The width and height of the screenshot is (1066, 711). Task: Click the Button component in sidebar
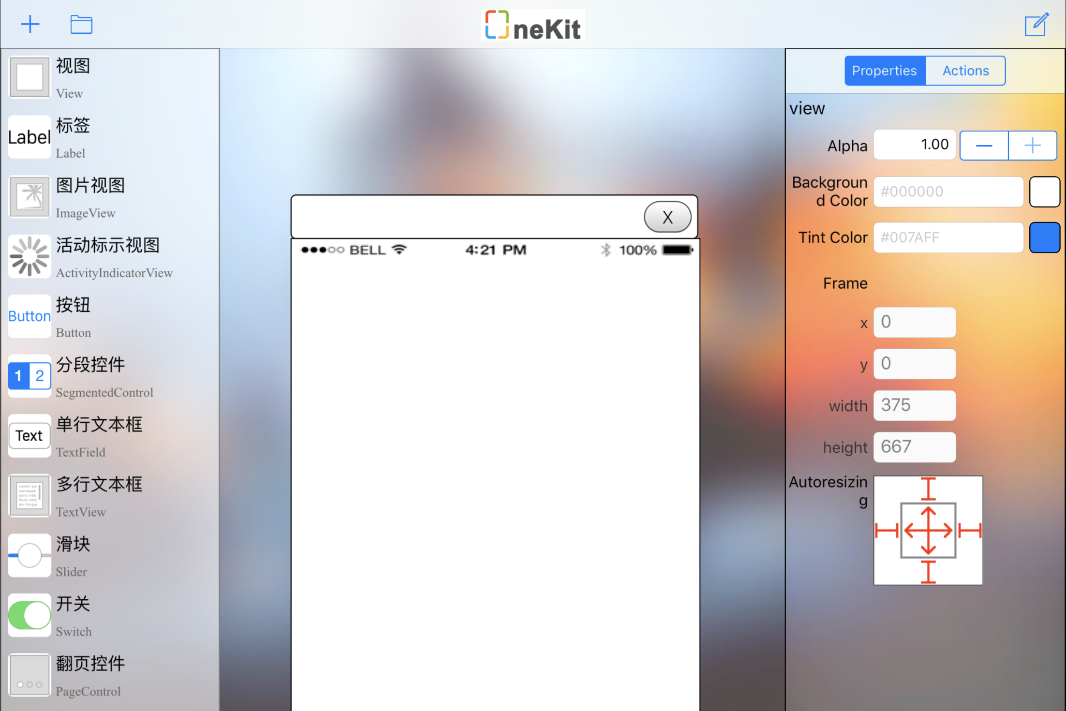pyautogui.click(x=30, y=316)
